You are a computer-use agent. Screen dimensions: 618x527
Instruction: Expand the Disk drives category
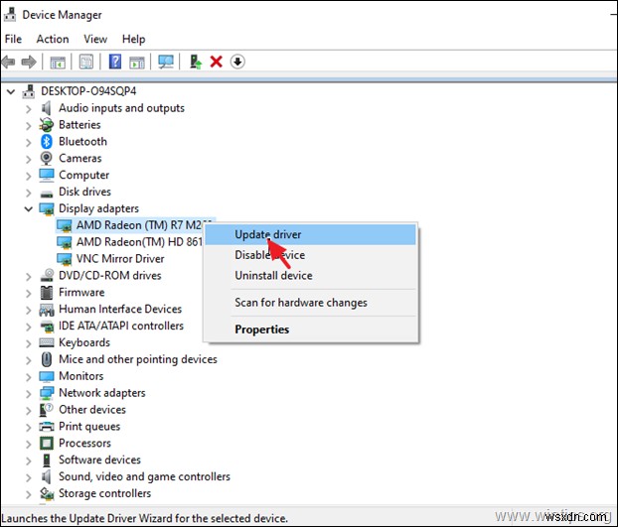pos(29,193)
